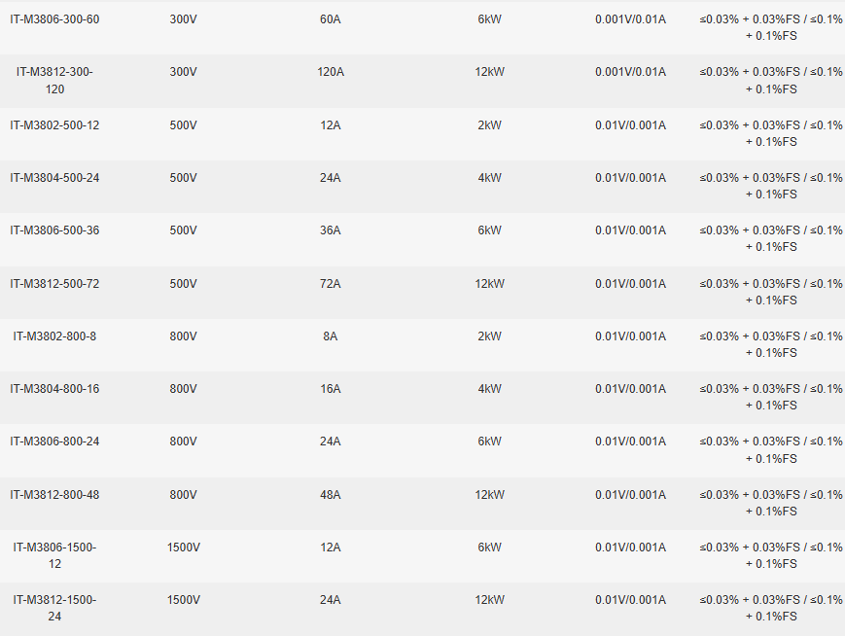
Task: Select the 72A current cell
Action: pos(331,284)
